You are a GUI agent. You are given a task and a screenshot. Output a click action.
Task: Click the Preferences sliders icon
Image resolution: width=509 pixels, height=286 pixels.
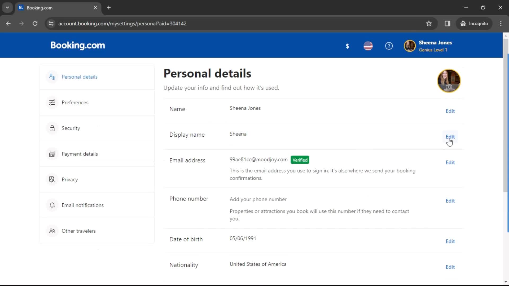[x=52, y=102]
